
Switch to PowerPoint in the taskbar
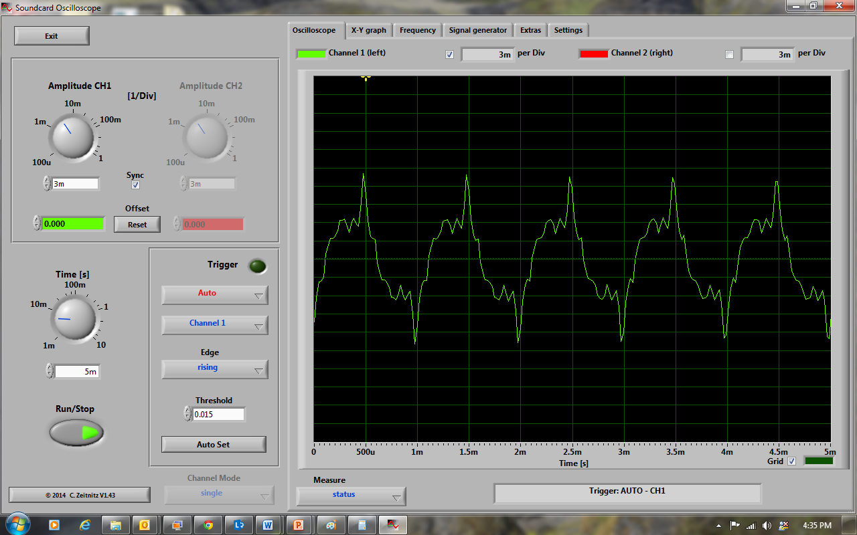299,525
